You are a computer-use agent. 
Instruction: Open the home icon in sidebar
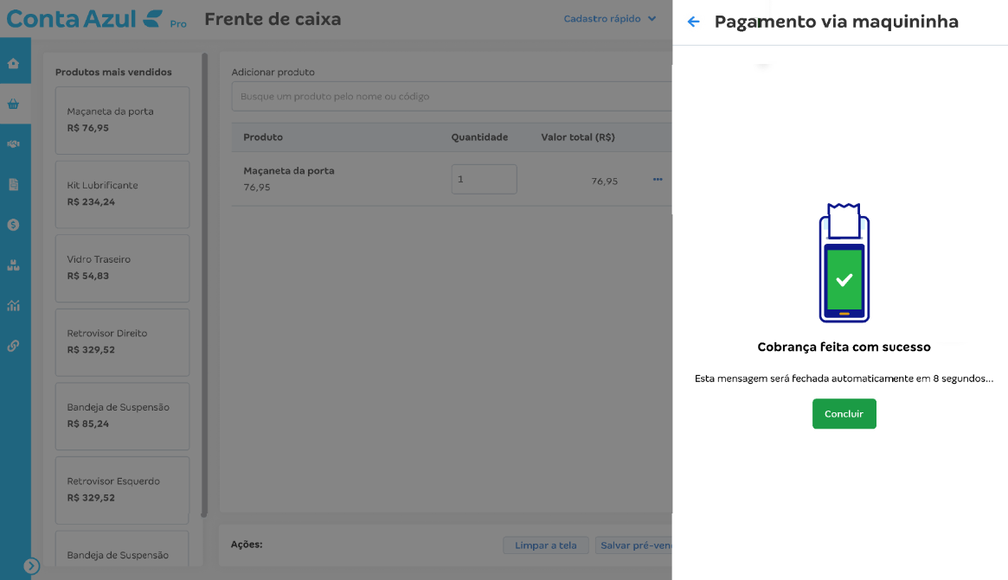coord(14,63)
